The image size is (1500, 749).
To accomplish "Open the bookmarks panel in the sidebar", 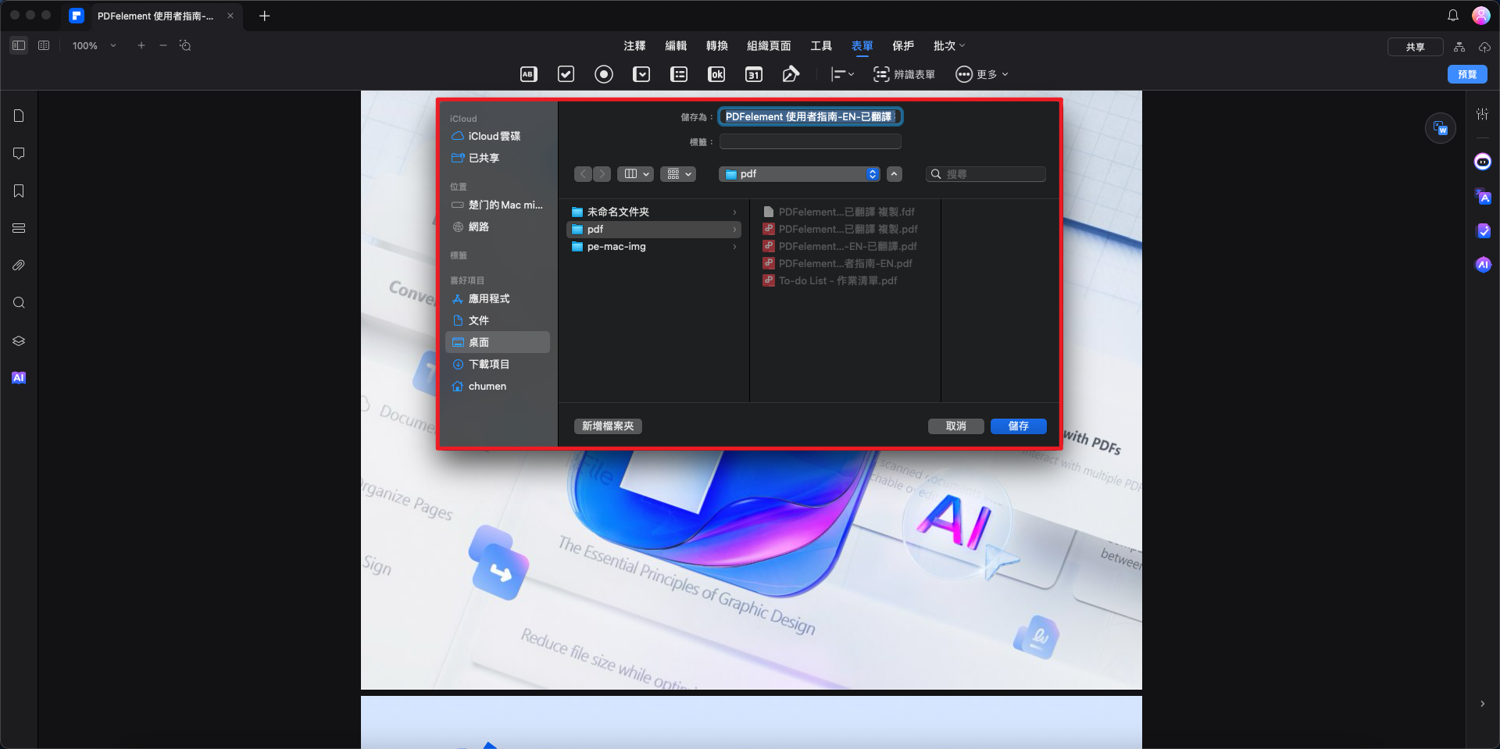I will click(x=19, y=191).
